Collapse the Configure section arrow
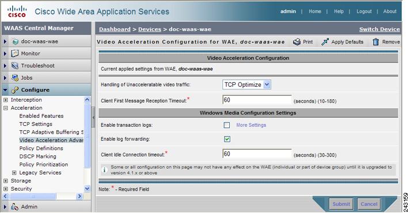 click(x=5, y=90)
